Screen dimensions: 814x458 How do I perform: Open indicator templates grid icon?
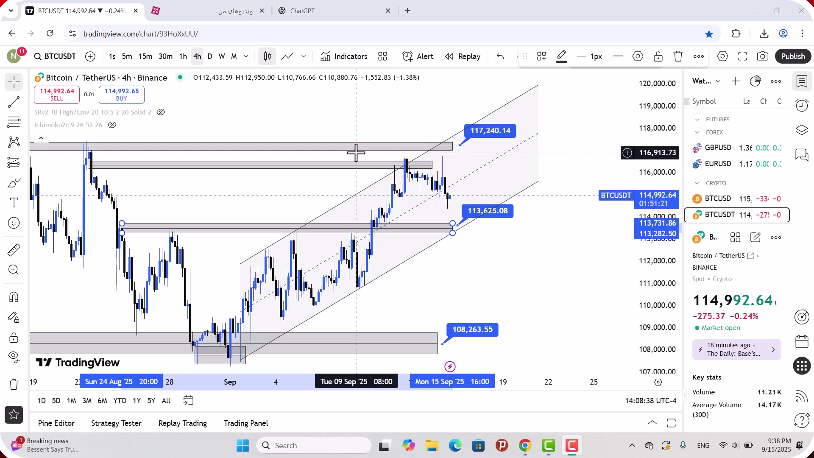[x=382, y=56]
